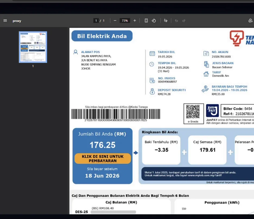Click the save to Drive icon
Viewport: 254px width, 219px height.
coord(250,21)
